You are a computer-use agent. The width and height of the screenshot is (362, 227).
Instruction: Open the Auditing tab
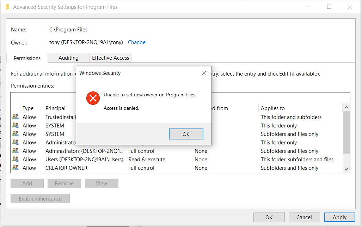(68, 58)
